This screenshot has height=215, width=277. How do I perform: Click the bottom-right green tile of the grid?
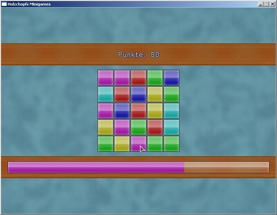[171, 144]
